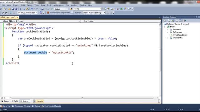This screenshot has width=200, height=112.
Task: Open Toolbox wrench icon in top right toolbar
Action: point(118,9)
